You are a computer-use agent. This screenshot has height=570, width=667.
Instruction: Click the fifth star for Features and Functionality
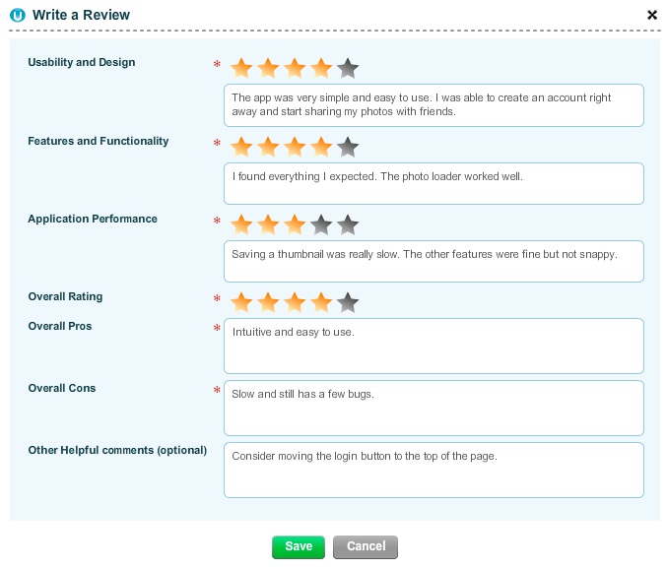click(348, 147)
